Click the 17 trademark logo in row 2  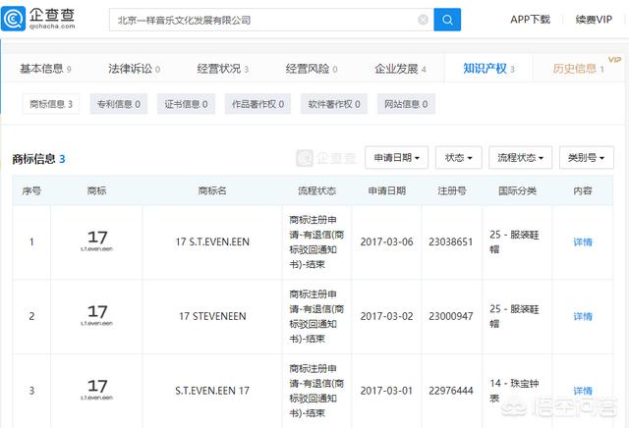tap(96, 315)
